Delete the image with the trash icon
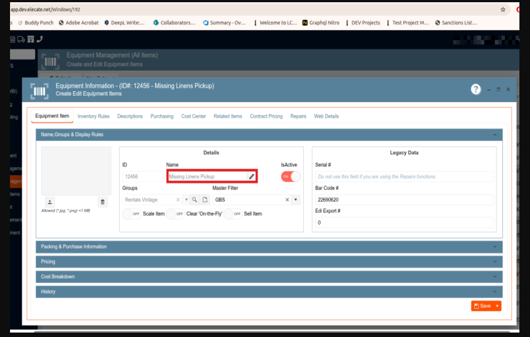Viewport: 530px width, 337px height. (103, 202)
